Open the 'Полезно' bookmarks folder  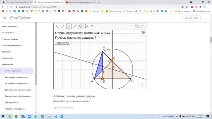pyautogui.click(x=128, y=11)
